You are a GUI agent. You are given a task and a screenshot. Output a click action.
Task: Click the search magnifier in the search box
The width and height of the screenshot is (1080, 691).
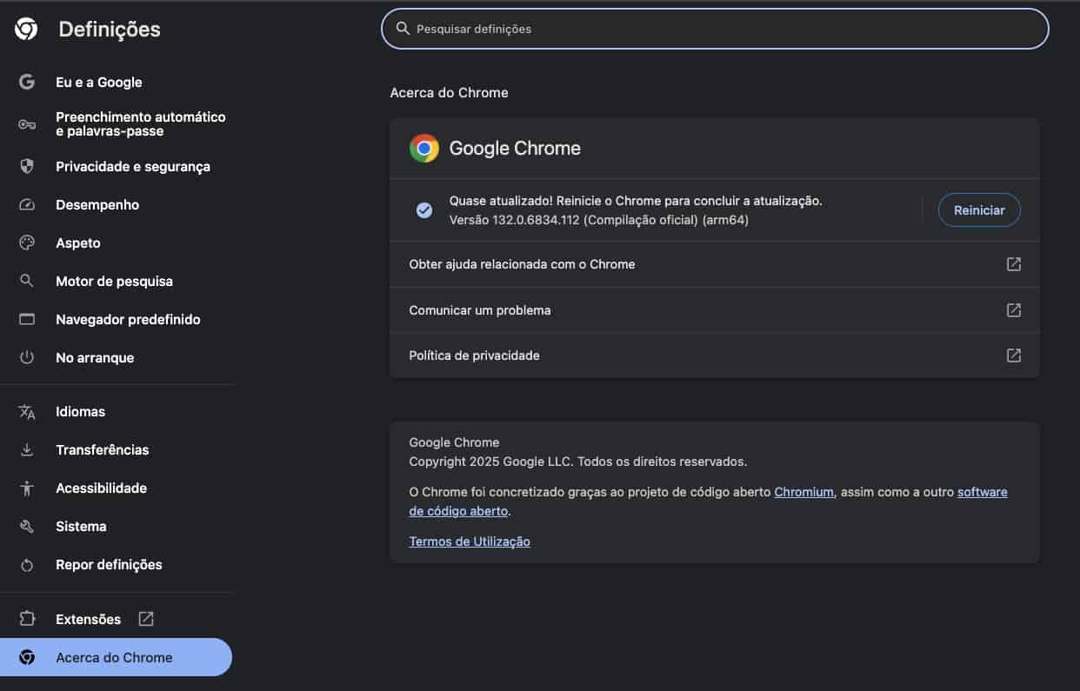tap(403, 29)
